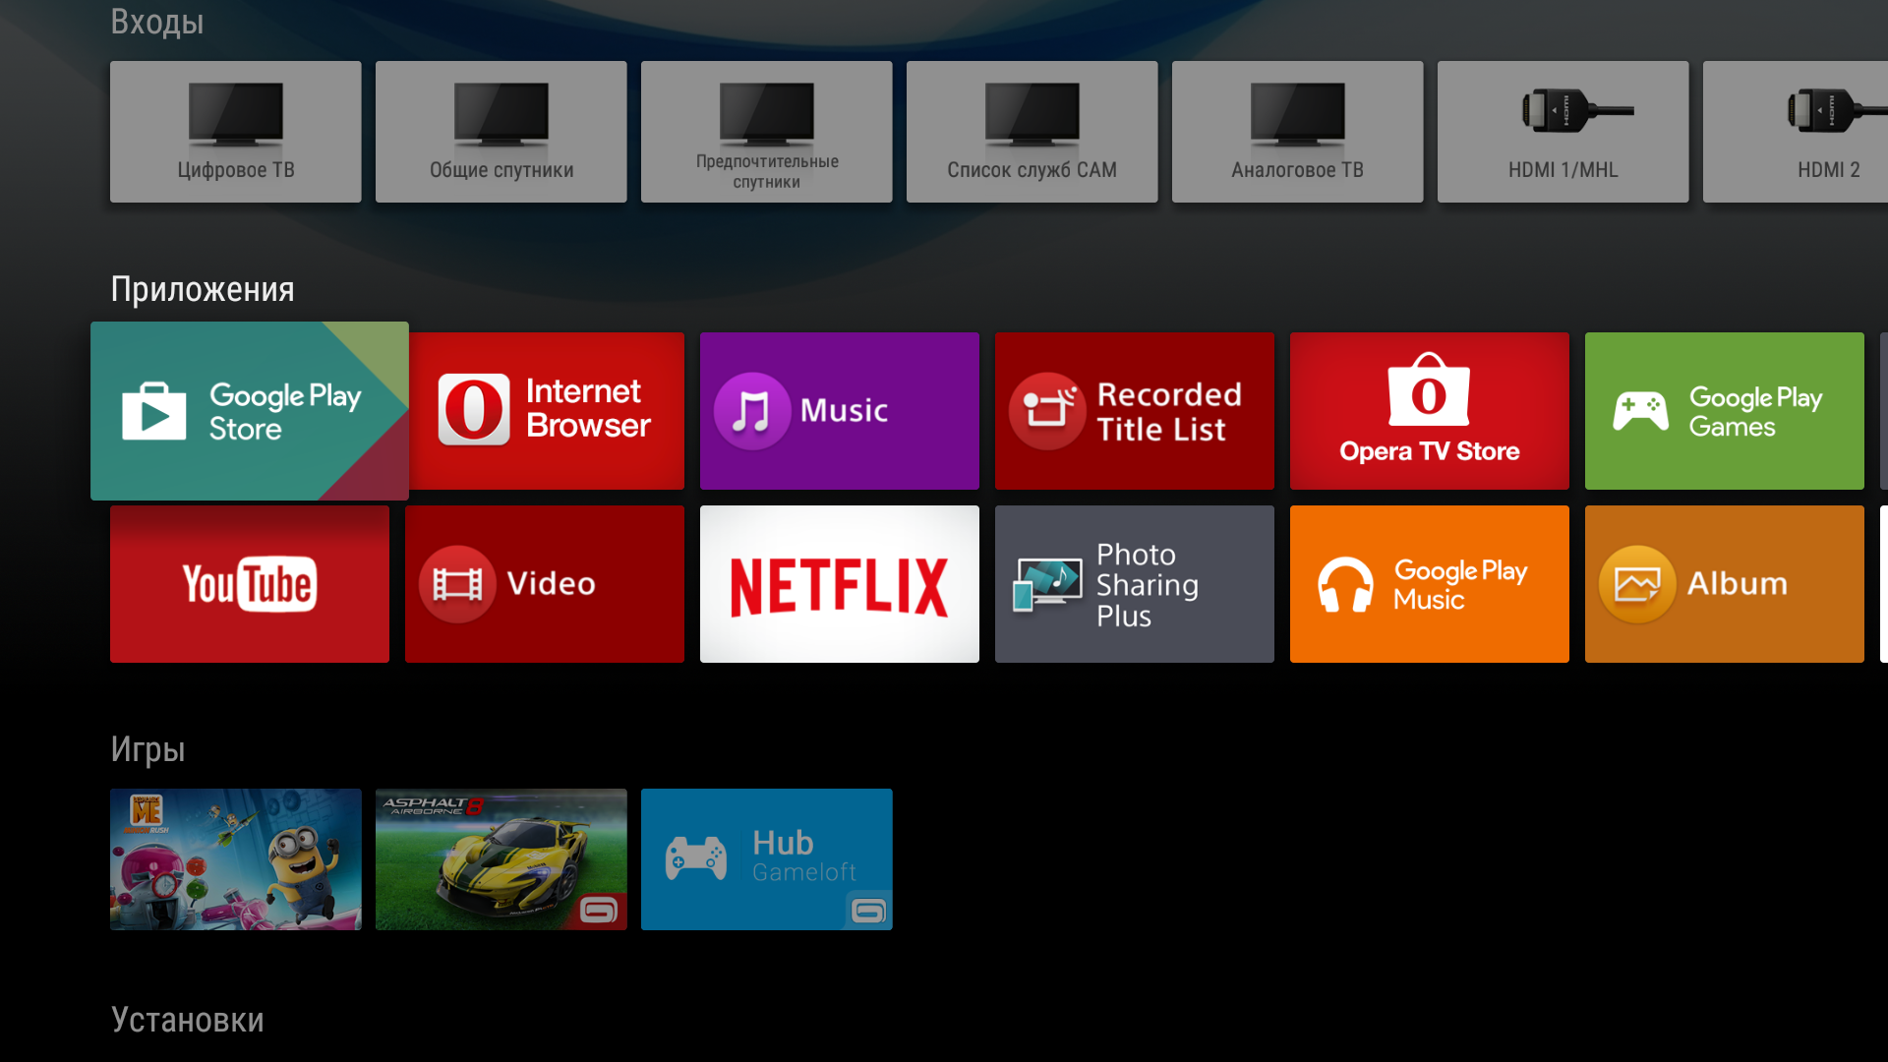
Task: Select the Цифровое ТВ input
Action: pos(236,132)
